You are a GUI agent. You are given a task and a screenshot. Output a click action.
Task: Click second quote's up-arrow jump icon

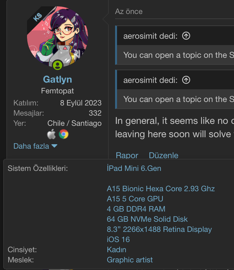point(186,80)
